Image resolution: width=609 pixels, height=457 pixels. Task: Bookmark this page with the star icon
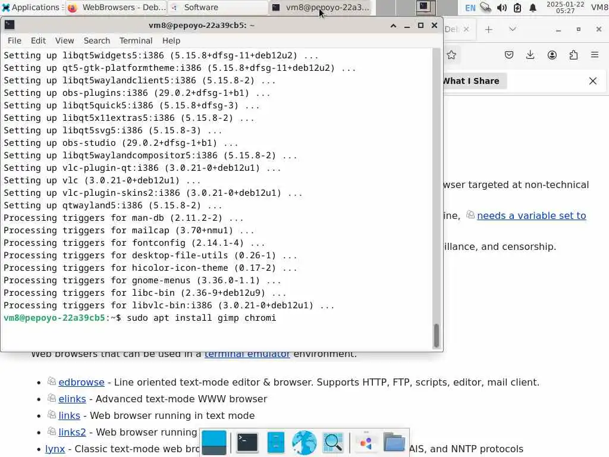(x=451, y=55)
